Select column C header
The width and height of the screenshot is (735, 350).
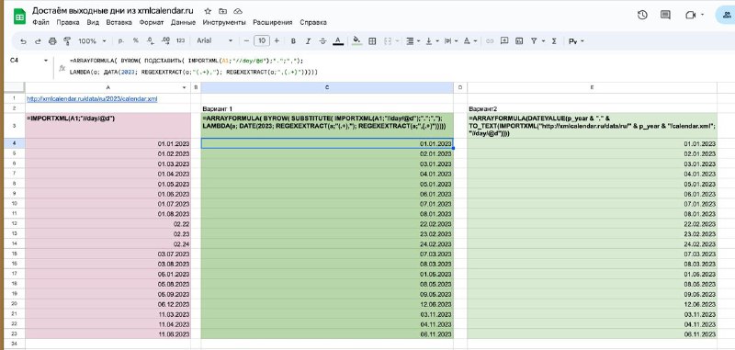[x=327, y=87]
